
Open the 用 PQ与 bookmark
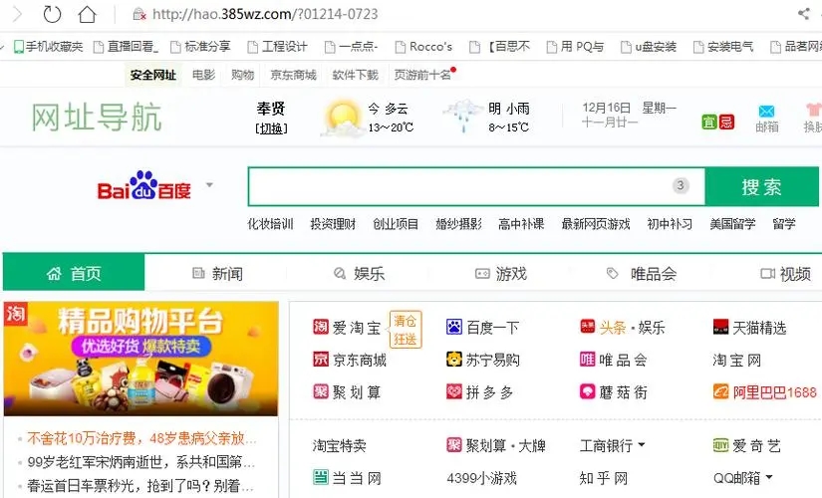click(x=575, y=47)
